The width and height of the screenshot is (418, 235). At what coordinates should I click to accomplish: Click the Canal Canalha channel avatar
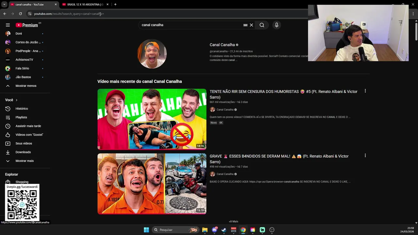point(152,54)
